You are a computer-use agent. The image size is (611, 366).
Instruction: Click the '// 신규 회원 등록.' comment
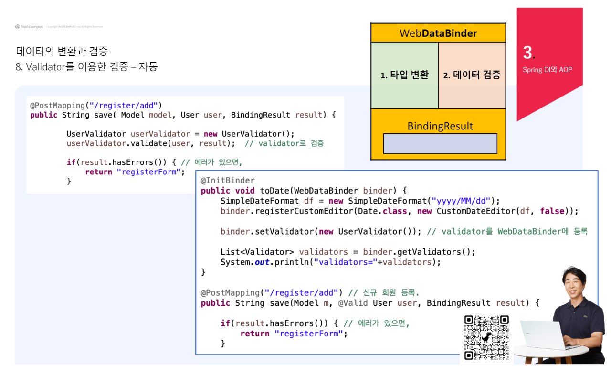pos(384,292)
